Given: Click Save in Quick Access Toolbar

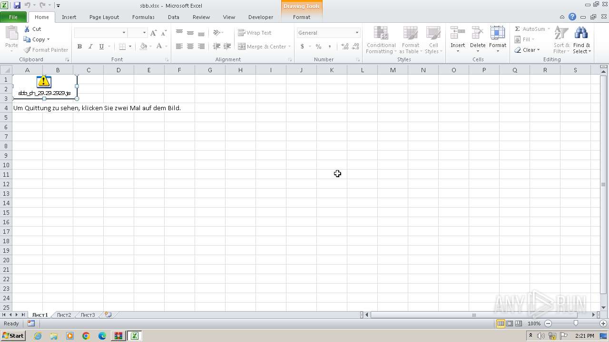Looking at the screenshot, I should [x=17, y=5].
